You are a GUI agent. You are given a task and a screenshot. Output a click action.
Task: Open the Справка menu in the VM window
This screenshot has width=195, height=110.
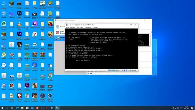click(x=95, y=28)
